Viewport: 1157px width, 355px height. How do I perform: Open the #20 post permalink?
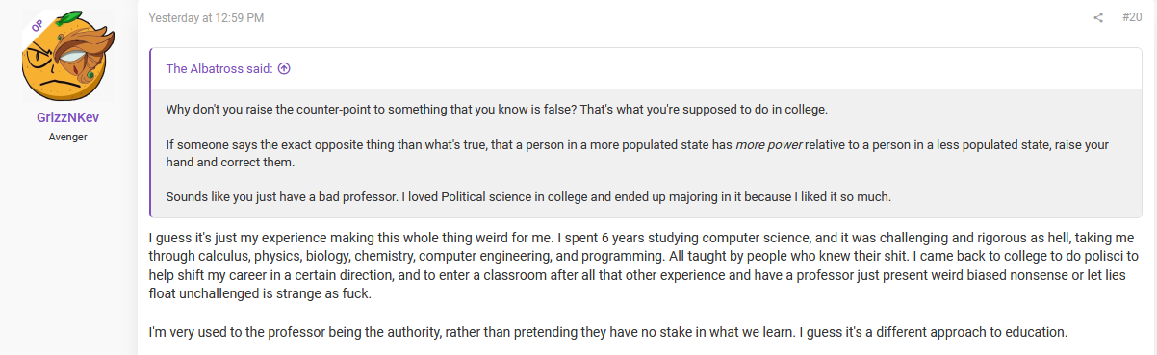pos(1132,17)
